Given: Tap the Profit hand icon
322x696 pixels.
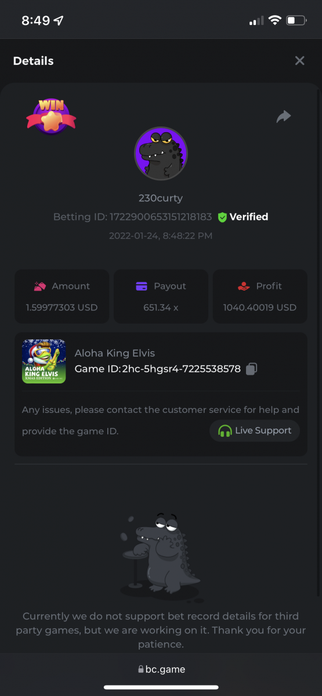Looking at the screenshot, I should (x=244, y=286).
